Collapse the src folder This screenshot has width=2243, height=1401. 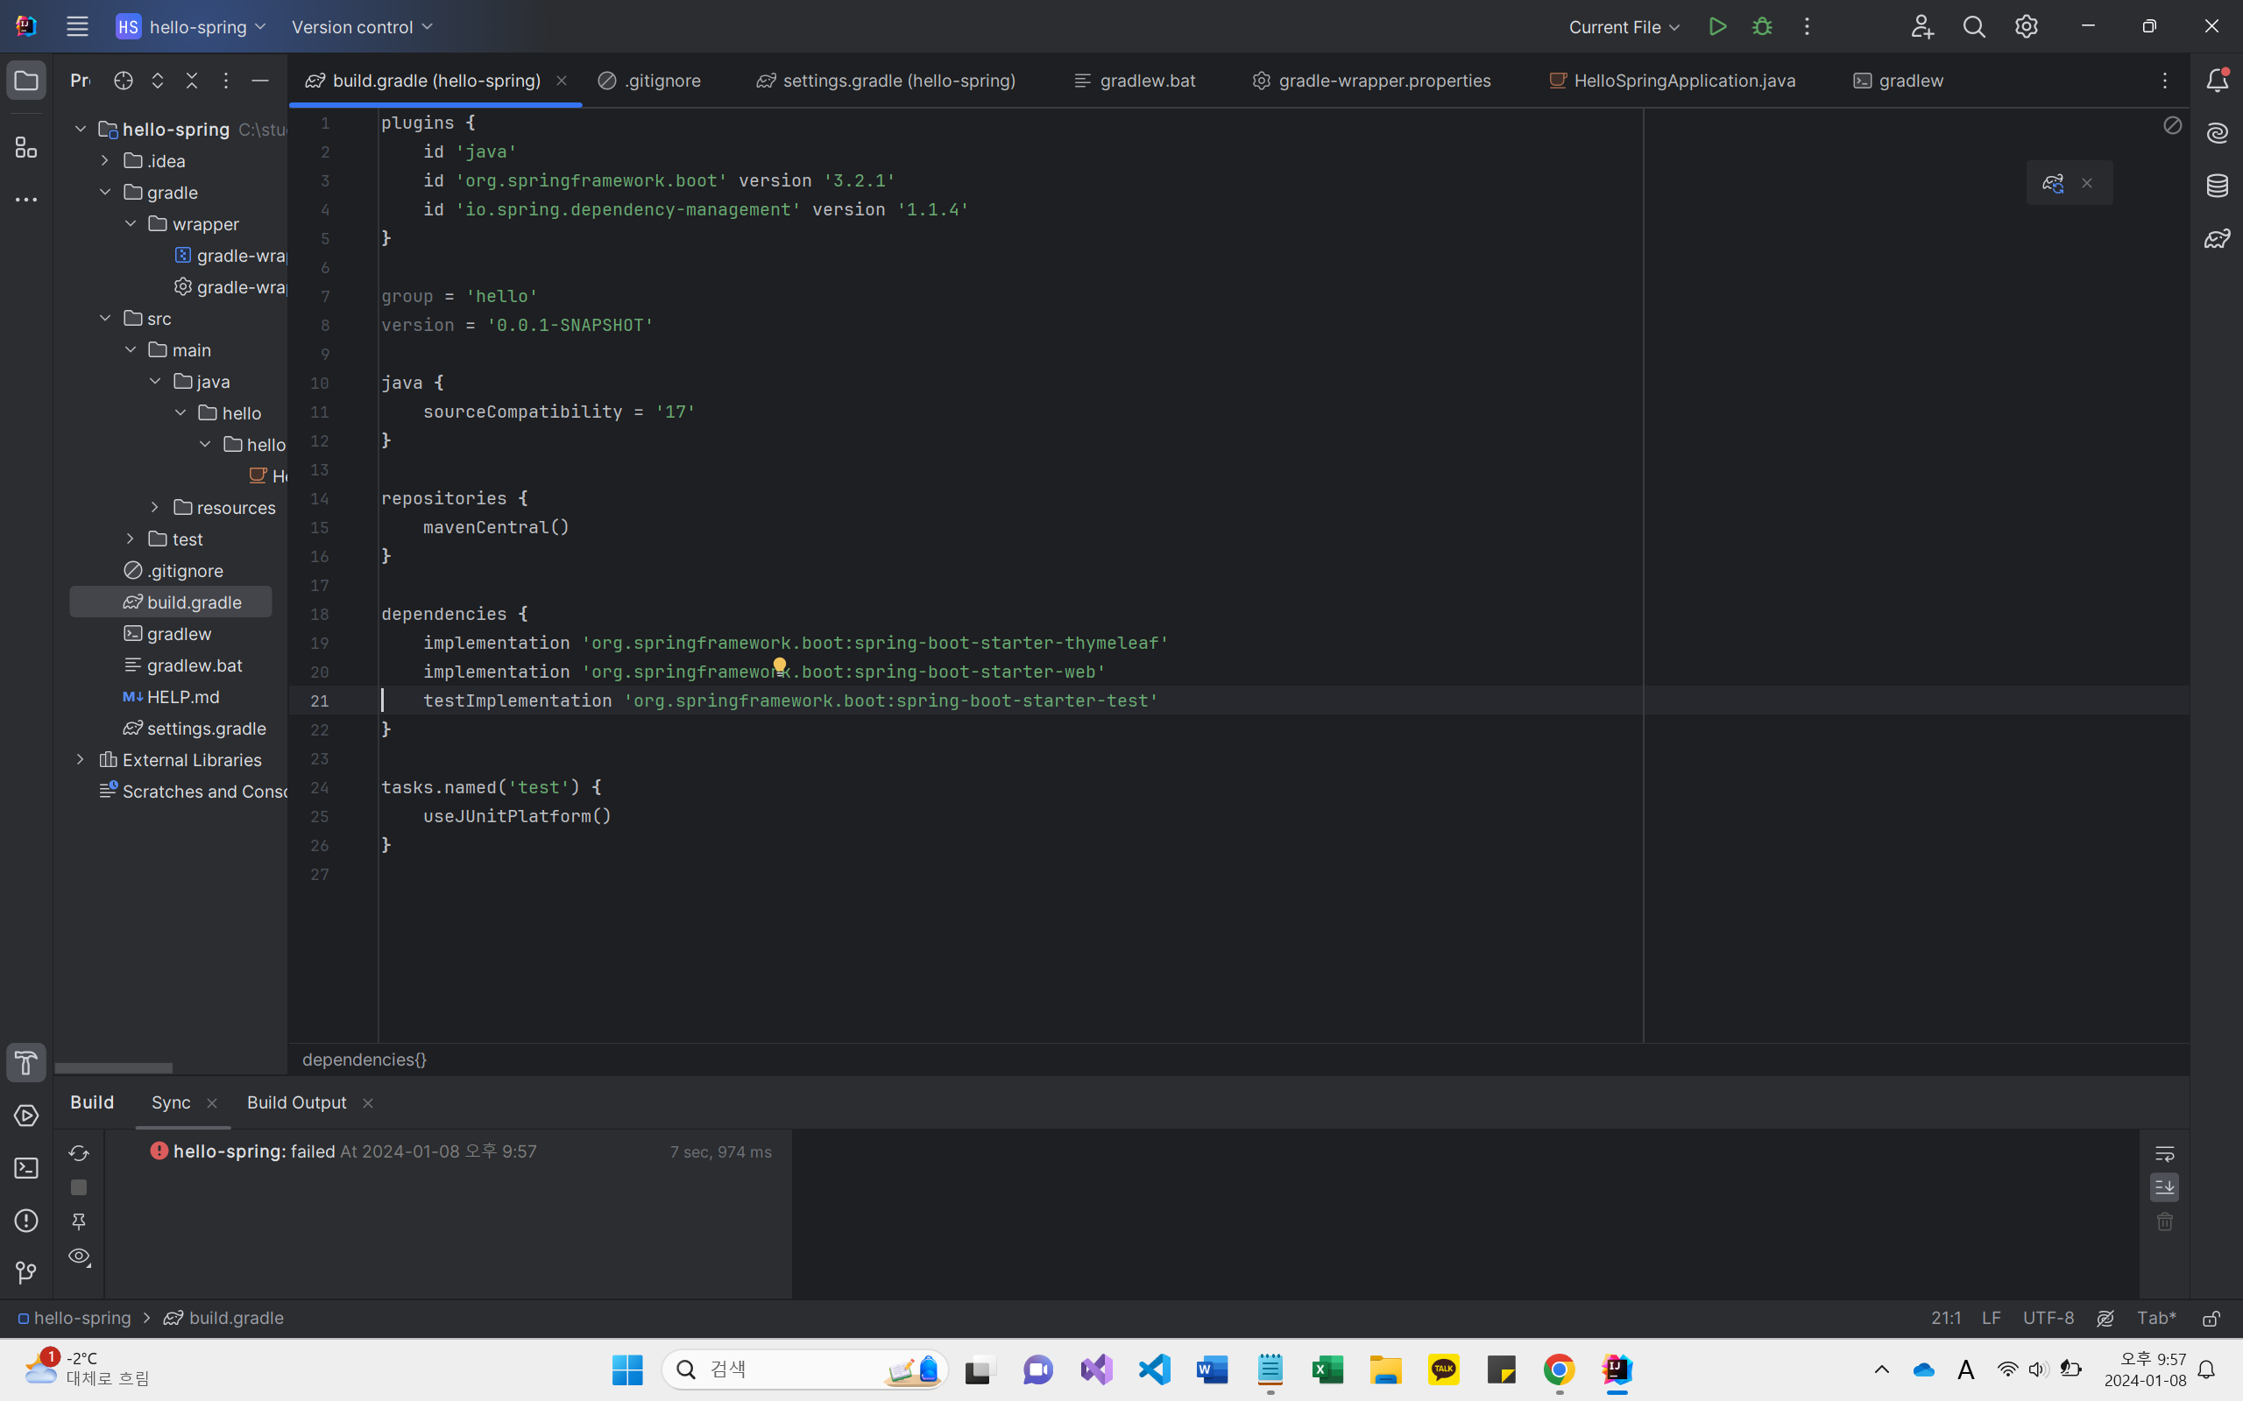point(105,318)
